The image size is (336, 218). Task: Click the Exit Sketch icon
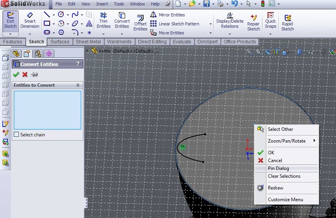pos(10,20)
